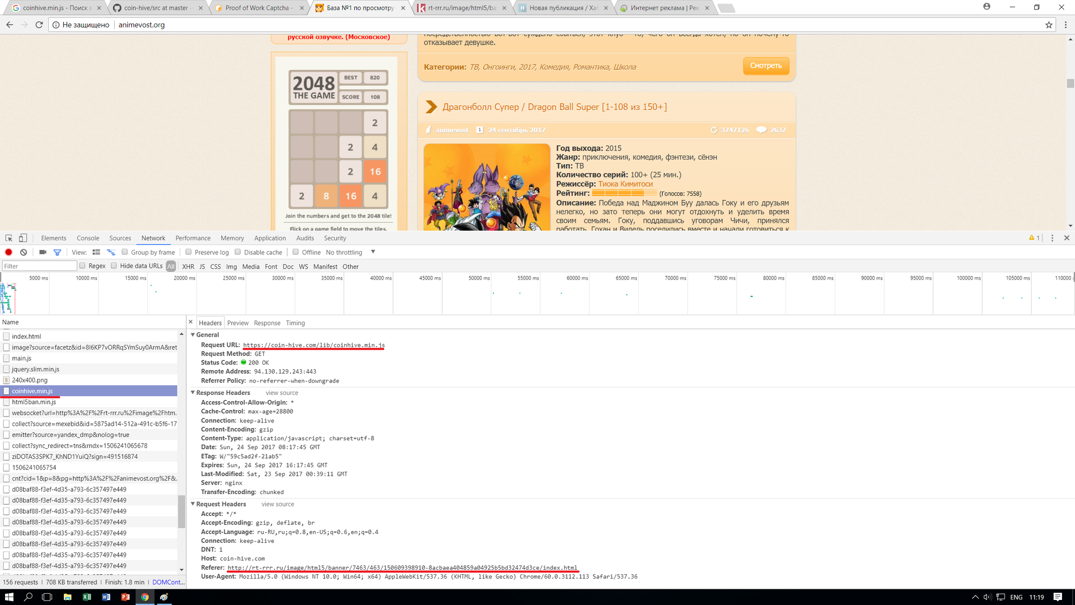Tick the Hide data URLs checkbox
1075x605 pixels.
tap(114, 266)
